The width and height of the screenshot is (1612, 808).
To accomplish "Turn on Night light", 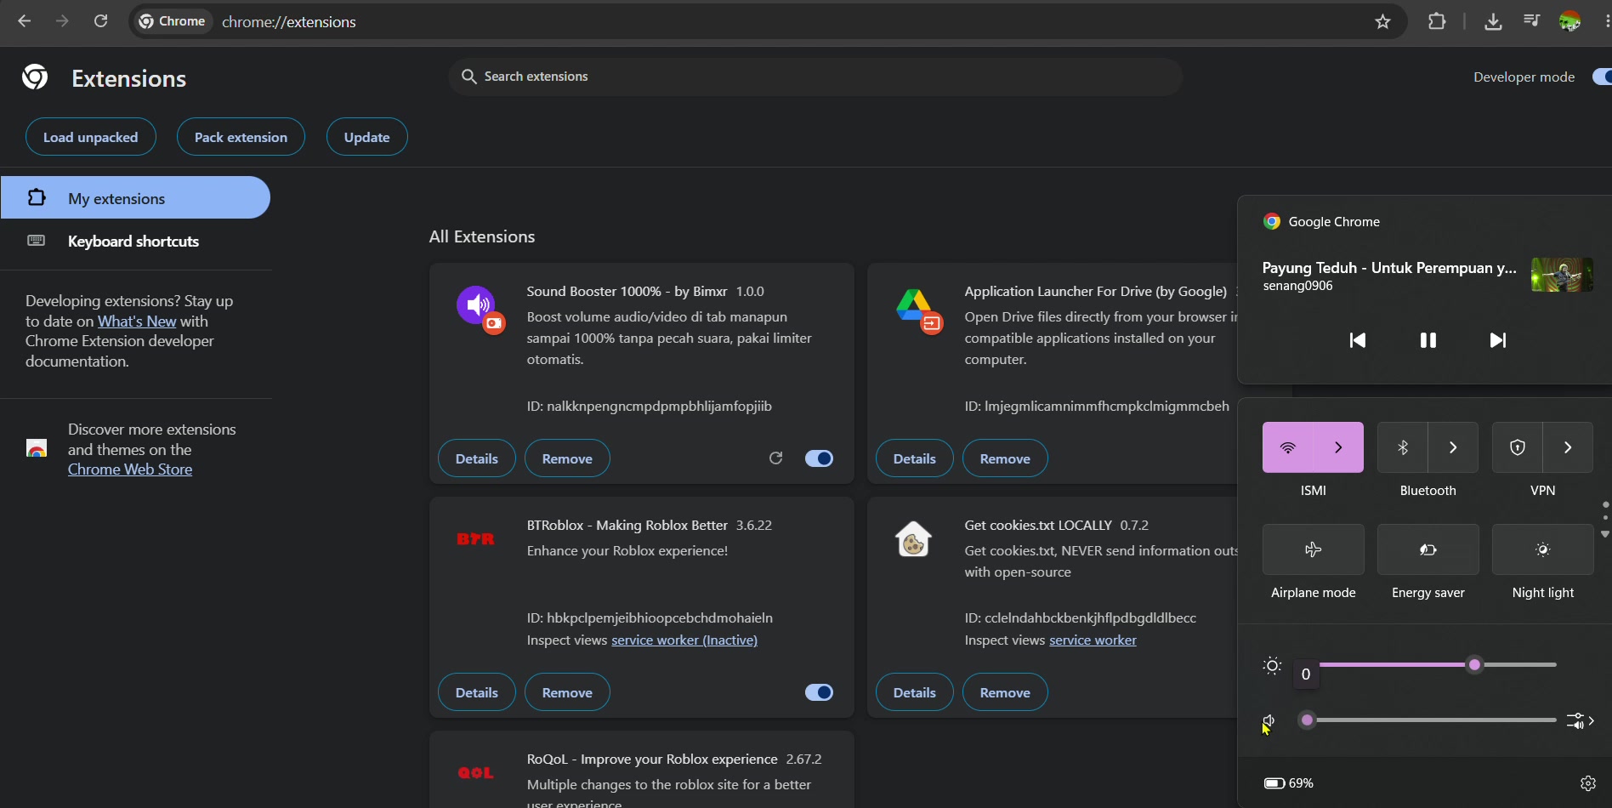I will [1543, 549].
